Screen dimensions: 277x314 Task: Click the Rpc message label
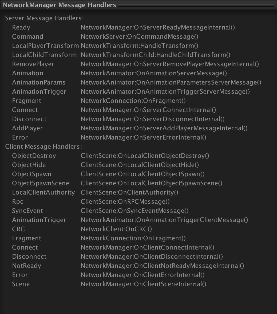click(x=17, y=202)
